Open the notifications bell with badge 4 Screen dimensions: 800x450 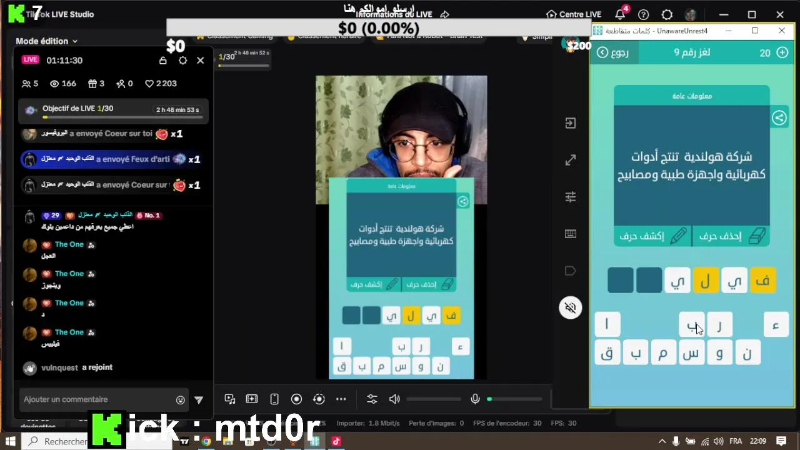point(620,14)
